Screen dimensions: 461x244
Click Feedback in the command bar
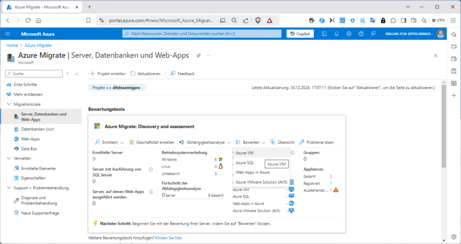[182, 74]
